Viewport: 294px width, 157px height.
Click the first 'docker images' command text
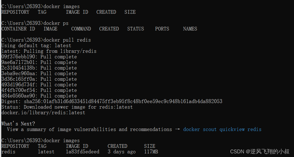(62, 6)
